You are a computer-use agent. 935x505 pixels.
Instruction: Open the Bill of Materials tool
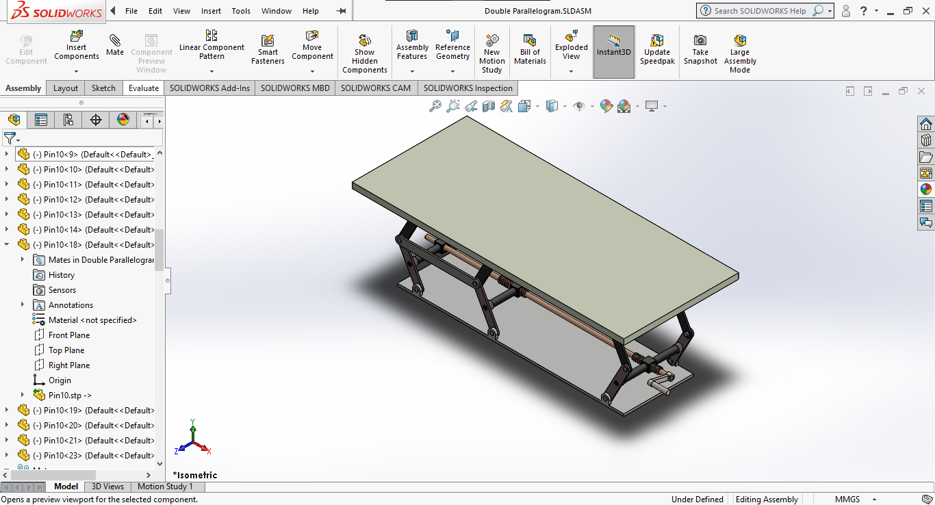tap(530, 50)
